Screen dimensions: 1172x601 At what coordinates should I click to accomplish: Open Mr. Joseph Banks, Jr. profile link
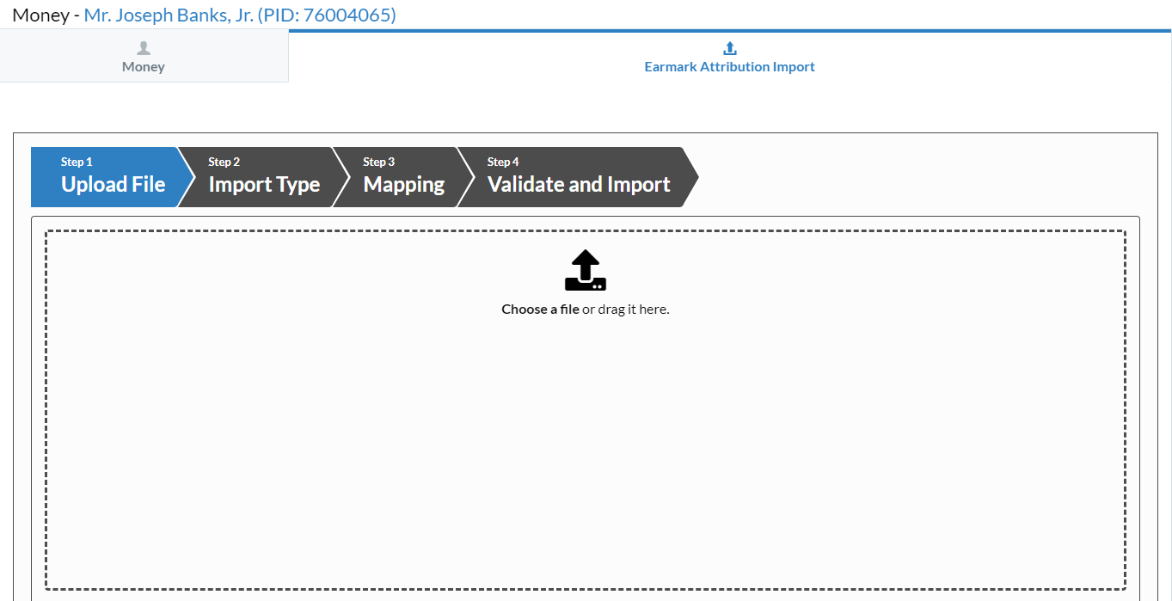click(x=240, y=15)
